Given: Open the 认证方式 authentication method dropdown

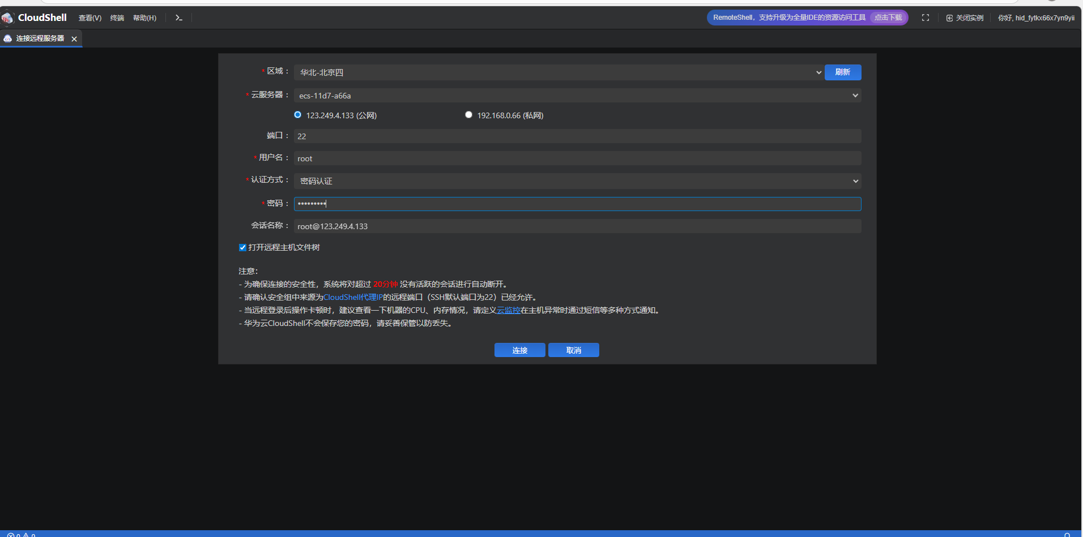Looking at the screenshot, I should pos(578,181).
